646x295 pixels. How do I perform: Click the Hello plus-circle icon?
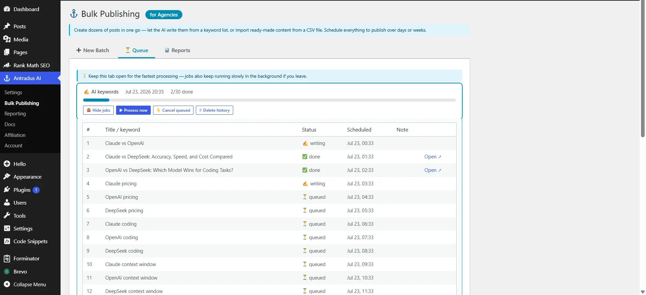coord(7,164)
